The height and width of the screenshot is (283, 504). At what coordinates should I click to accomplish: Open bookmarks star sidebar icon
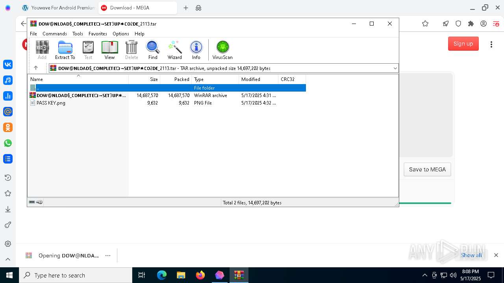(x=8, y=193)
